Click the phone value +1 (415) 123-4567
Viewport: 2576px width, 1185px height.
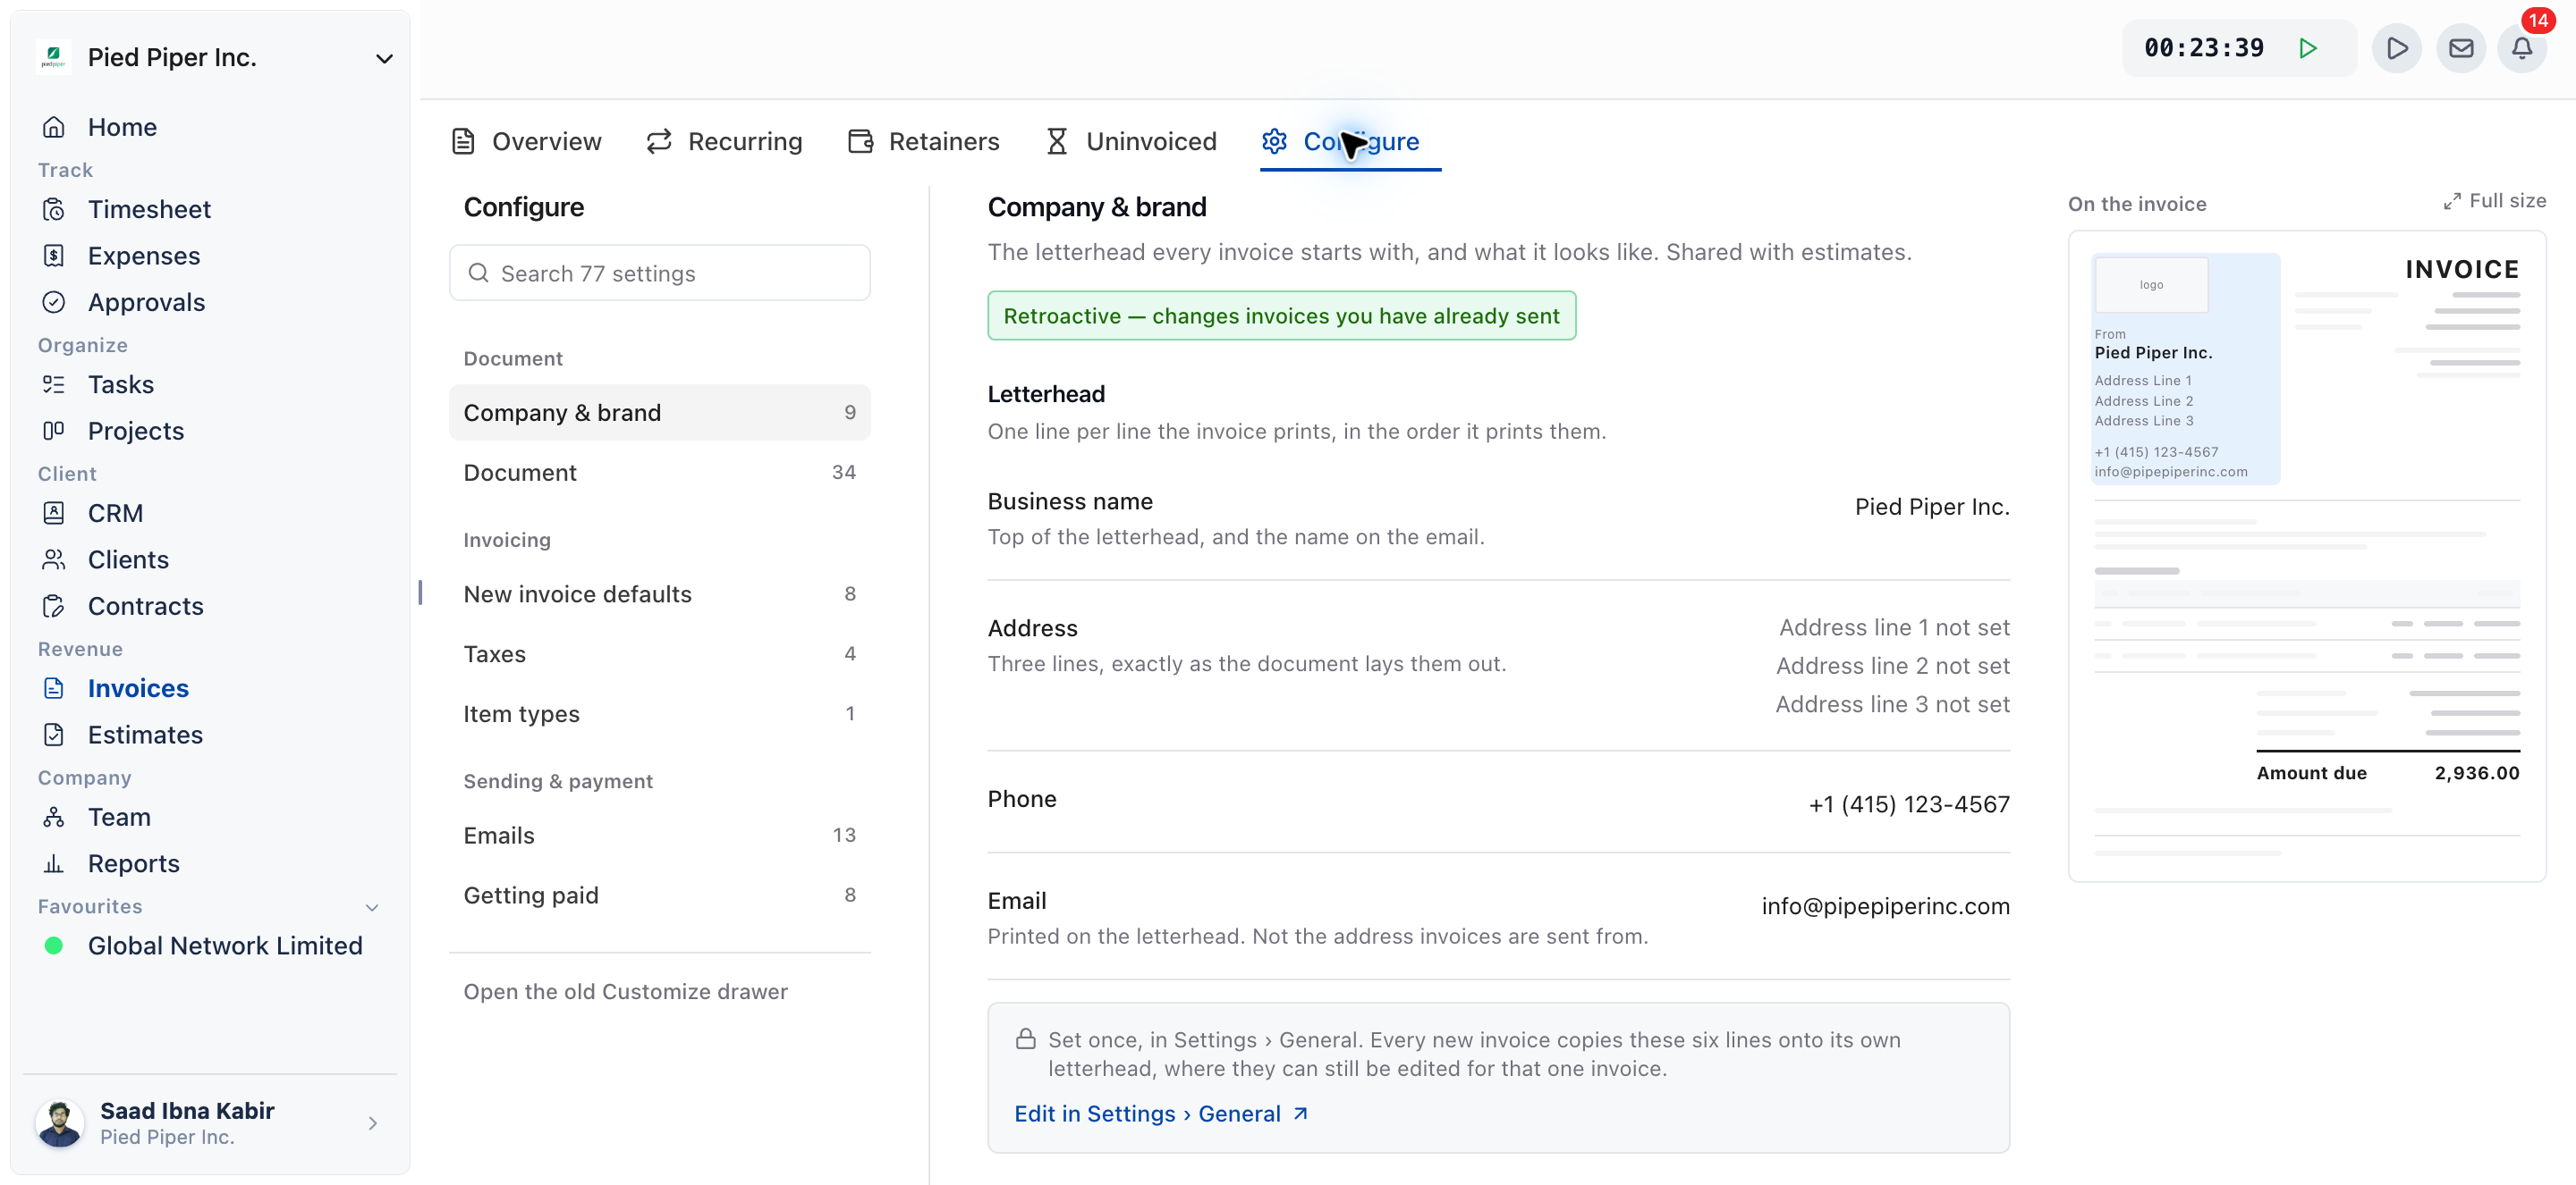coord(1909,804)
